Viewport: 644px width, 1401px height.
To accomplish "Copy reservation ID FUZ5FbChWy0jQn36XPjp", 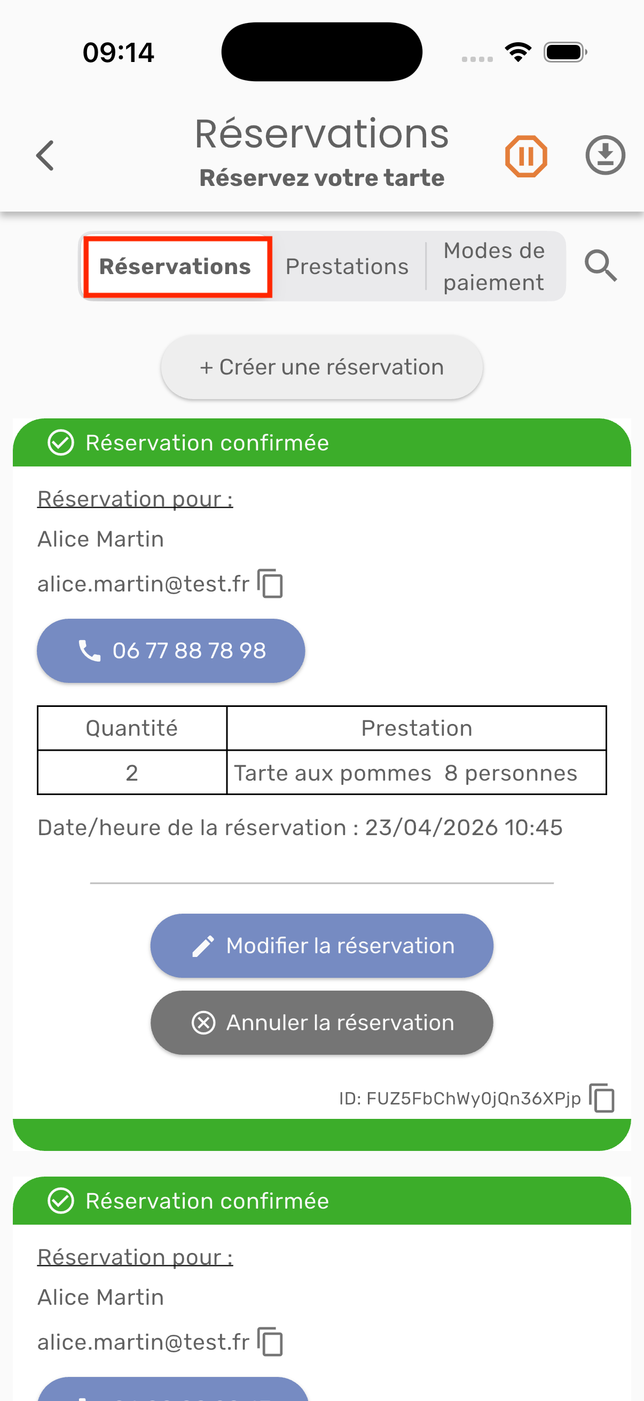I will (x=602, y=1098).
